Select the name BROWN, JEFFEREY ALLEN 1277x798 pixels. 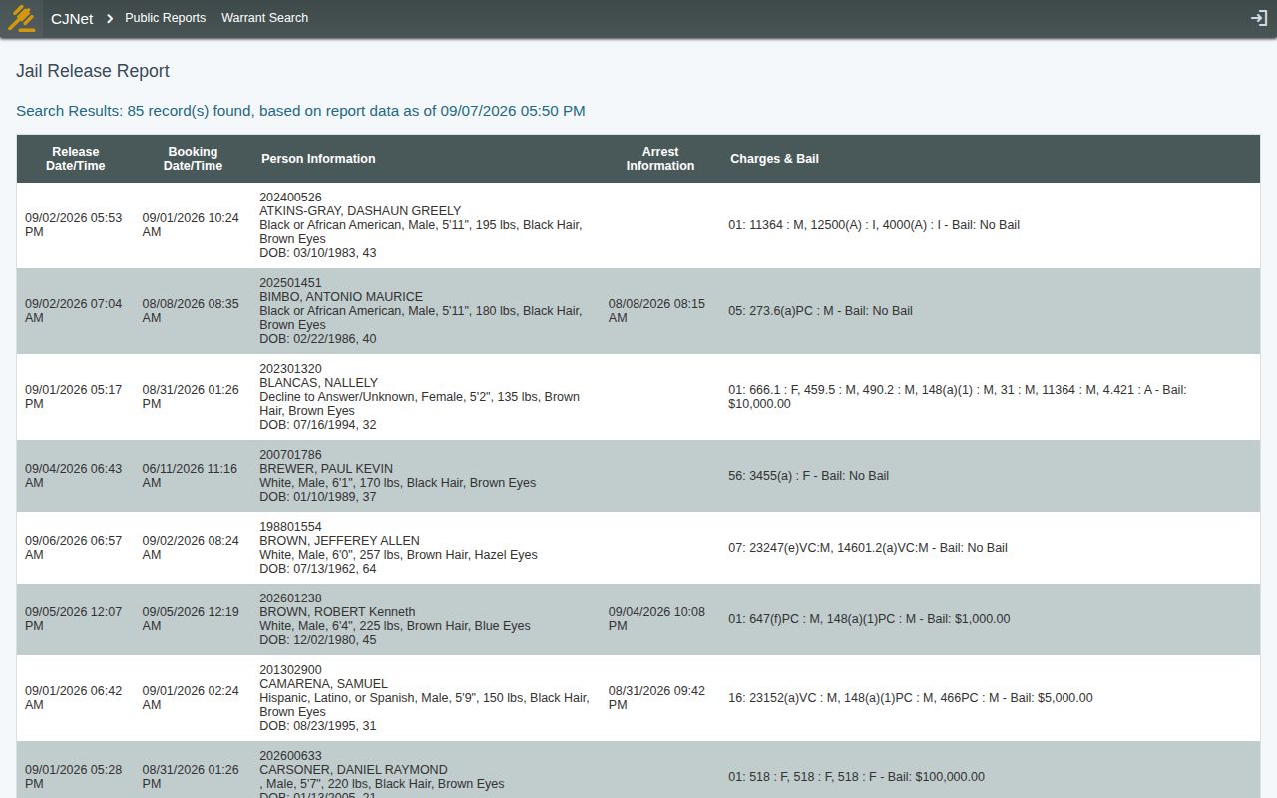[339, 541]
